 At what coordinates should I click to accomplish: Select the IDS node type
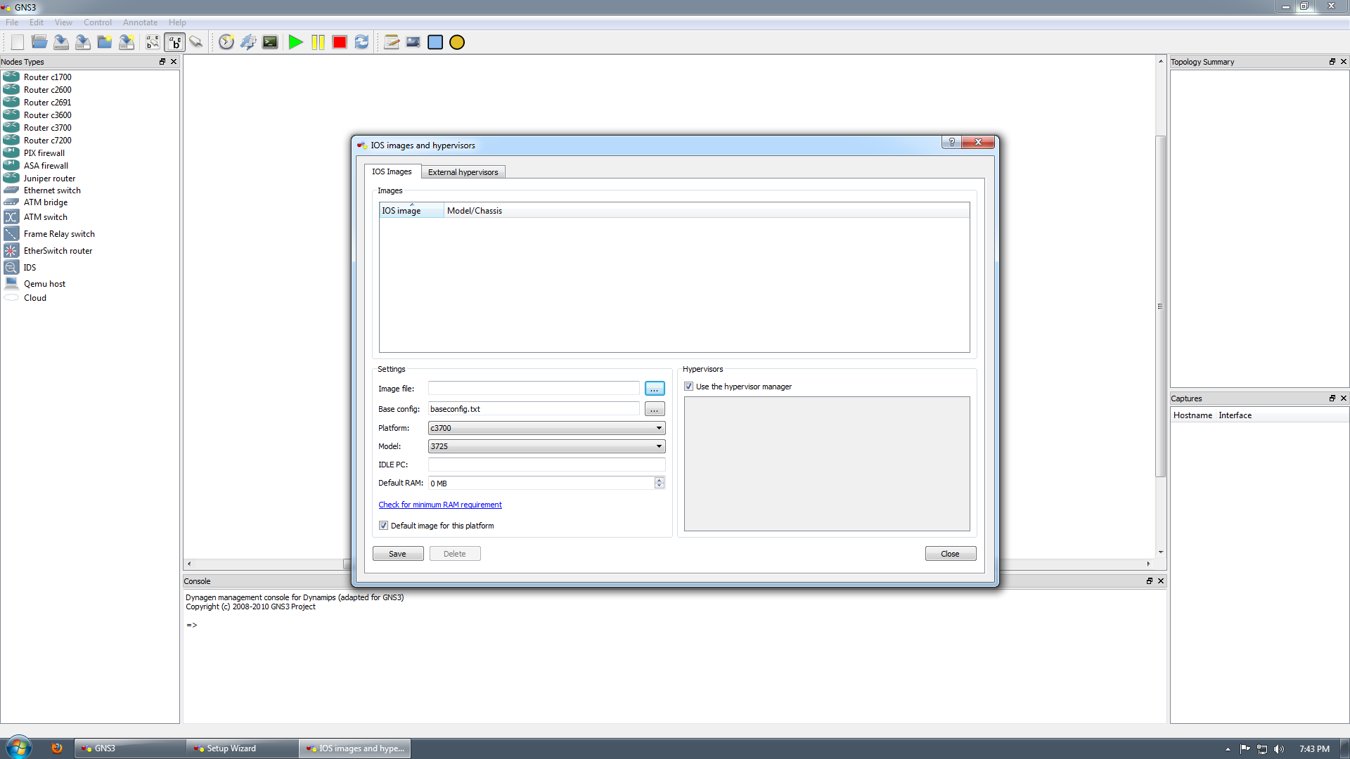coord(30,268)
